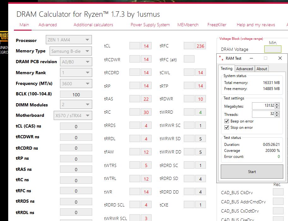Image resolution: width=288 pixels, height=221 pixels.
Task: Uncheck Stop on error
Action: 226,128
